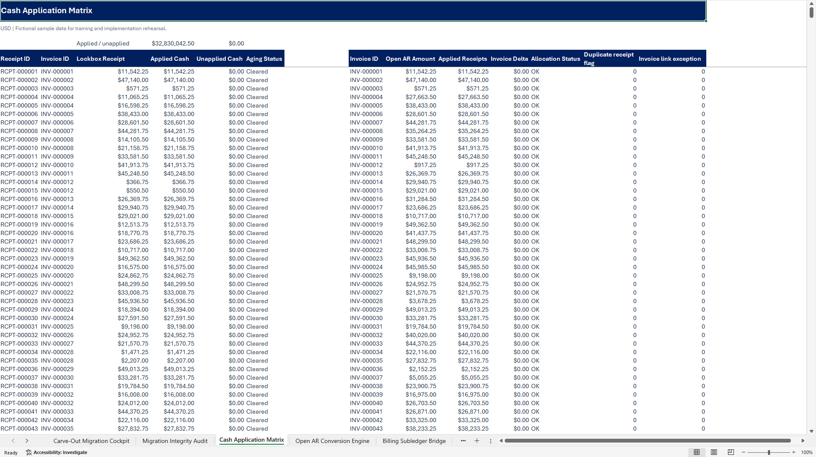Open Open AR Conversion Engine tab
Image resolution: width=816 pixels, height=457 pixels.
click(x=332, y=441)
